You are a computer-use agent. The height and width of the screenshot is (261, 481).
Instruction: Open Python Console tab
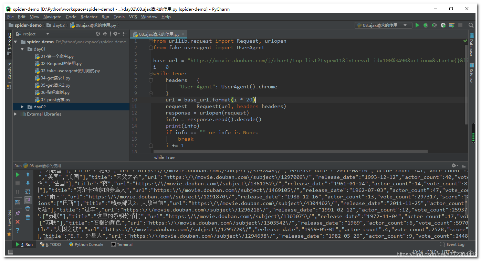[86, 244]
